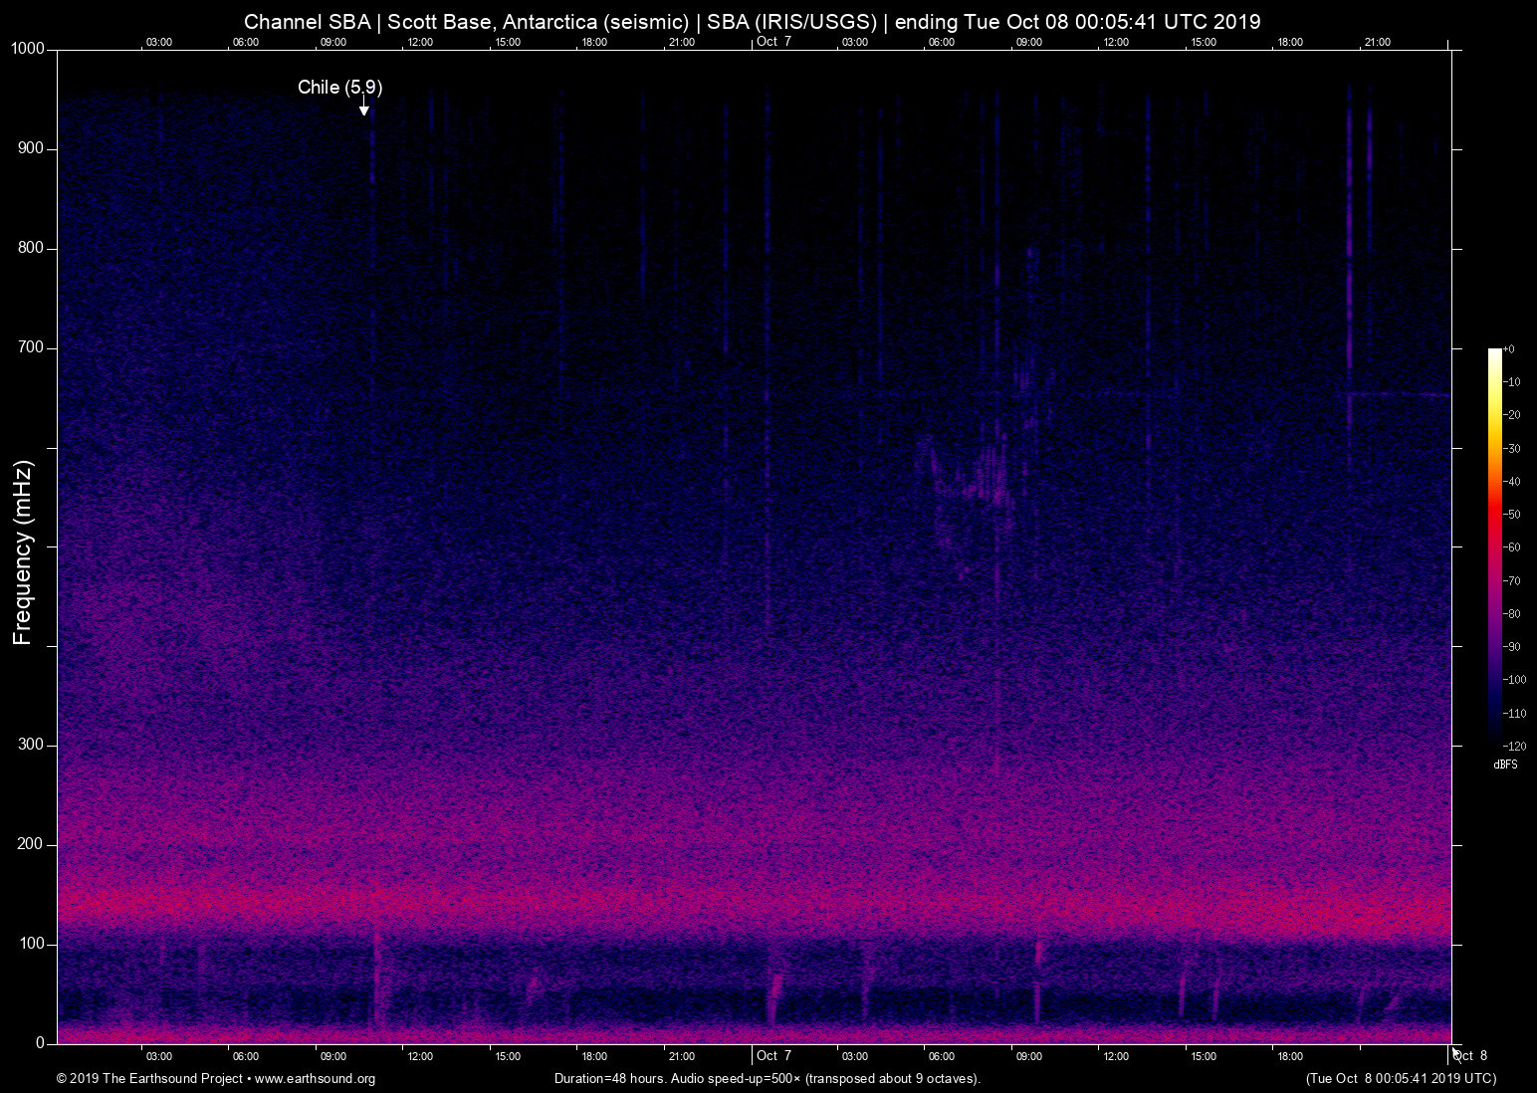
Task: Select the 100 mHz tick label
Action: click(x=31, y=944)
